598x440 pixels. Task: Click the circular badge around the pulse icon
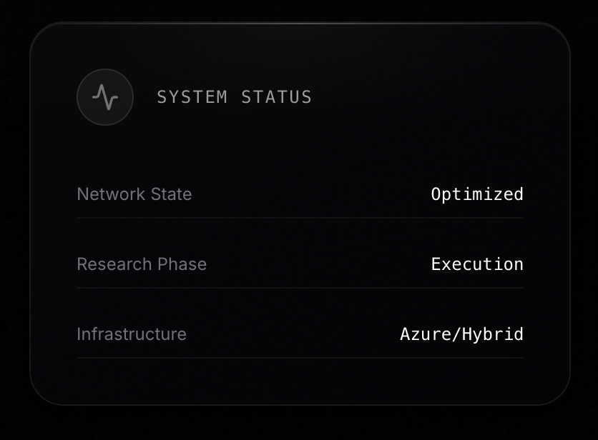[87, 81]
